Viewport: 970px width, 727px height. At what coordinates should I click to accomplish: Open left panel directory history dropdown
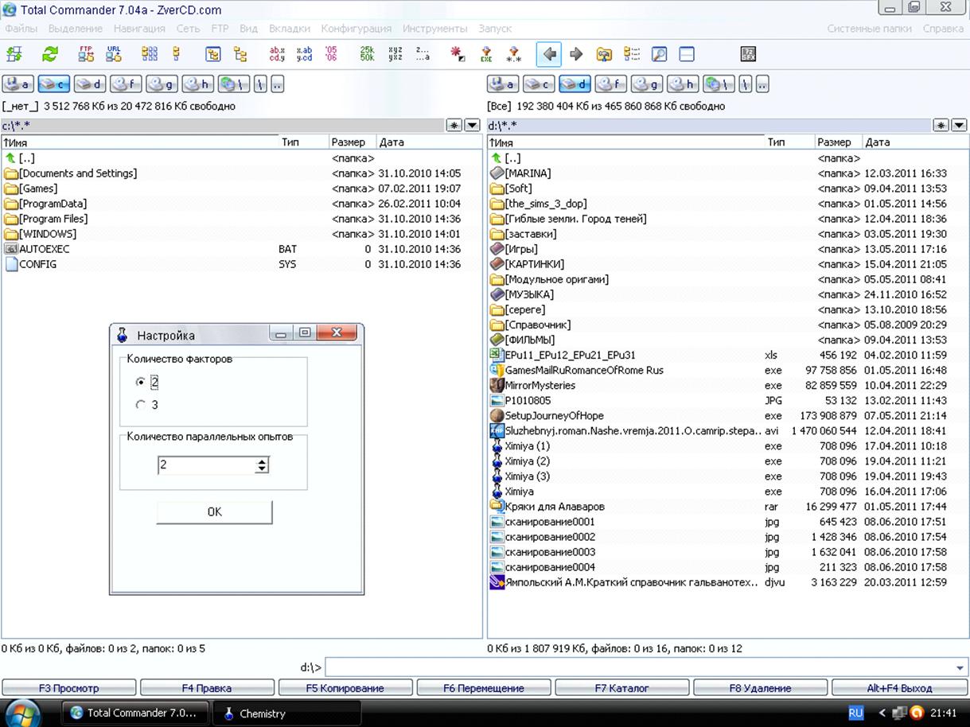point(472,126)
